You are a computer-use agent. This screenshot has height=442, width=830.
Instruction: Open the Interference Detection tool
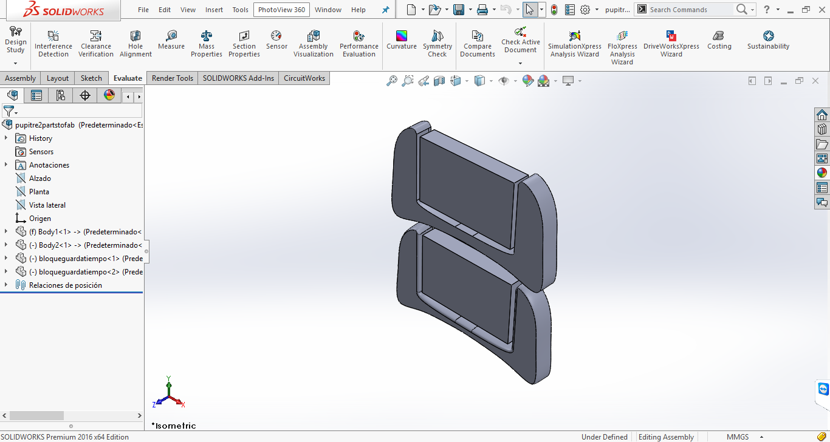(x=53, y=44)
